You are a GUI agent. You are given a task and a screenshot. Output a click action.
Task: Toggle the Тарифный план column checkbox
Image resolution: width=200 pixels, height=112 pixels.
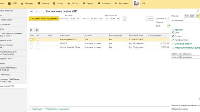[x=173, y=40]
